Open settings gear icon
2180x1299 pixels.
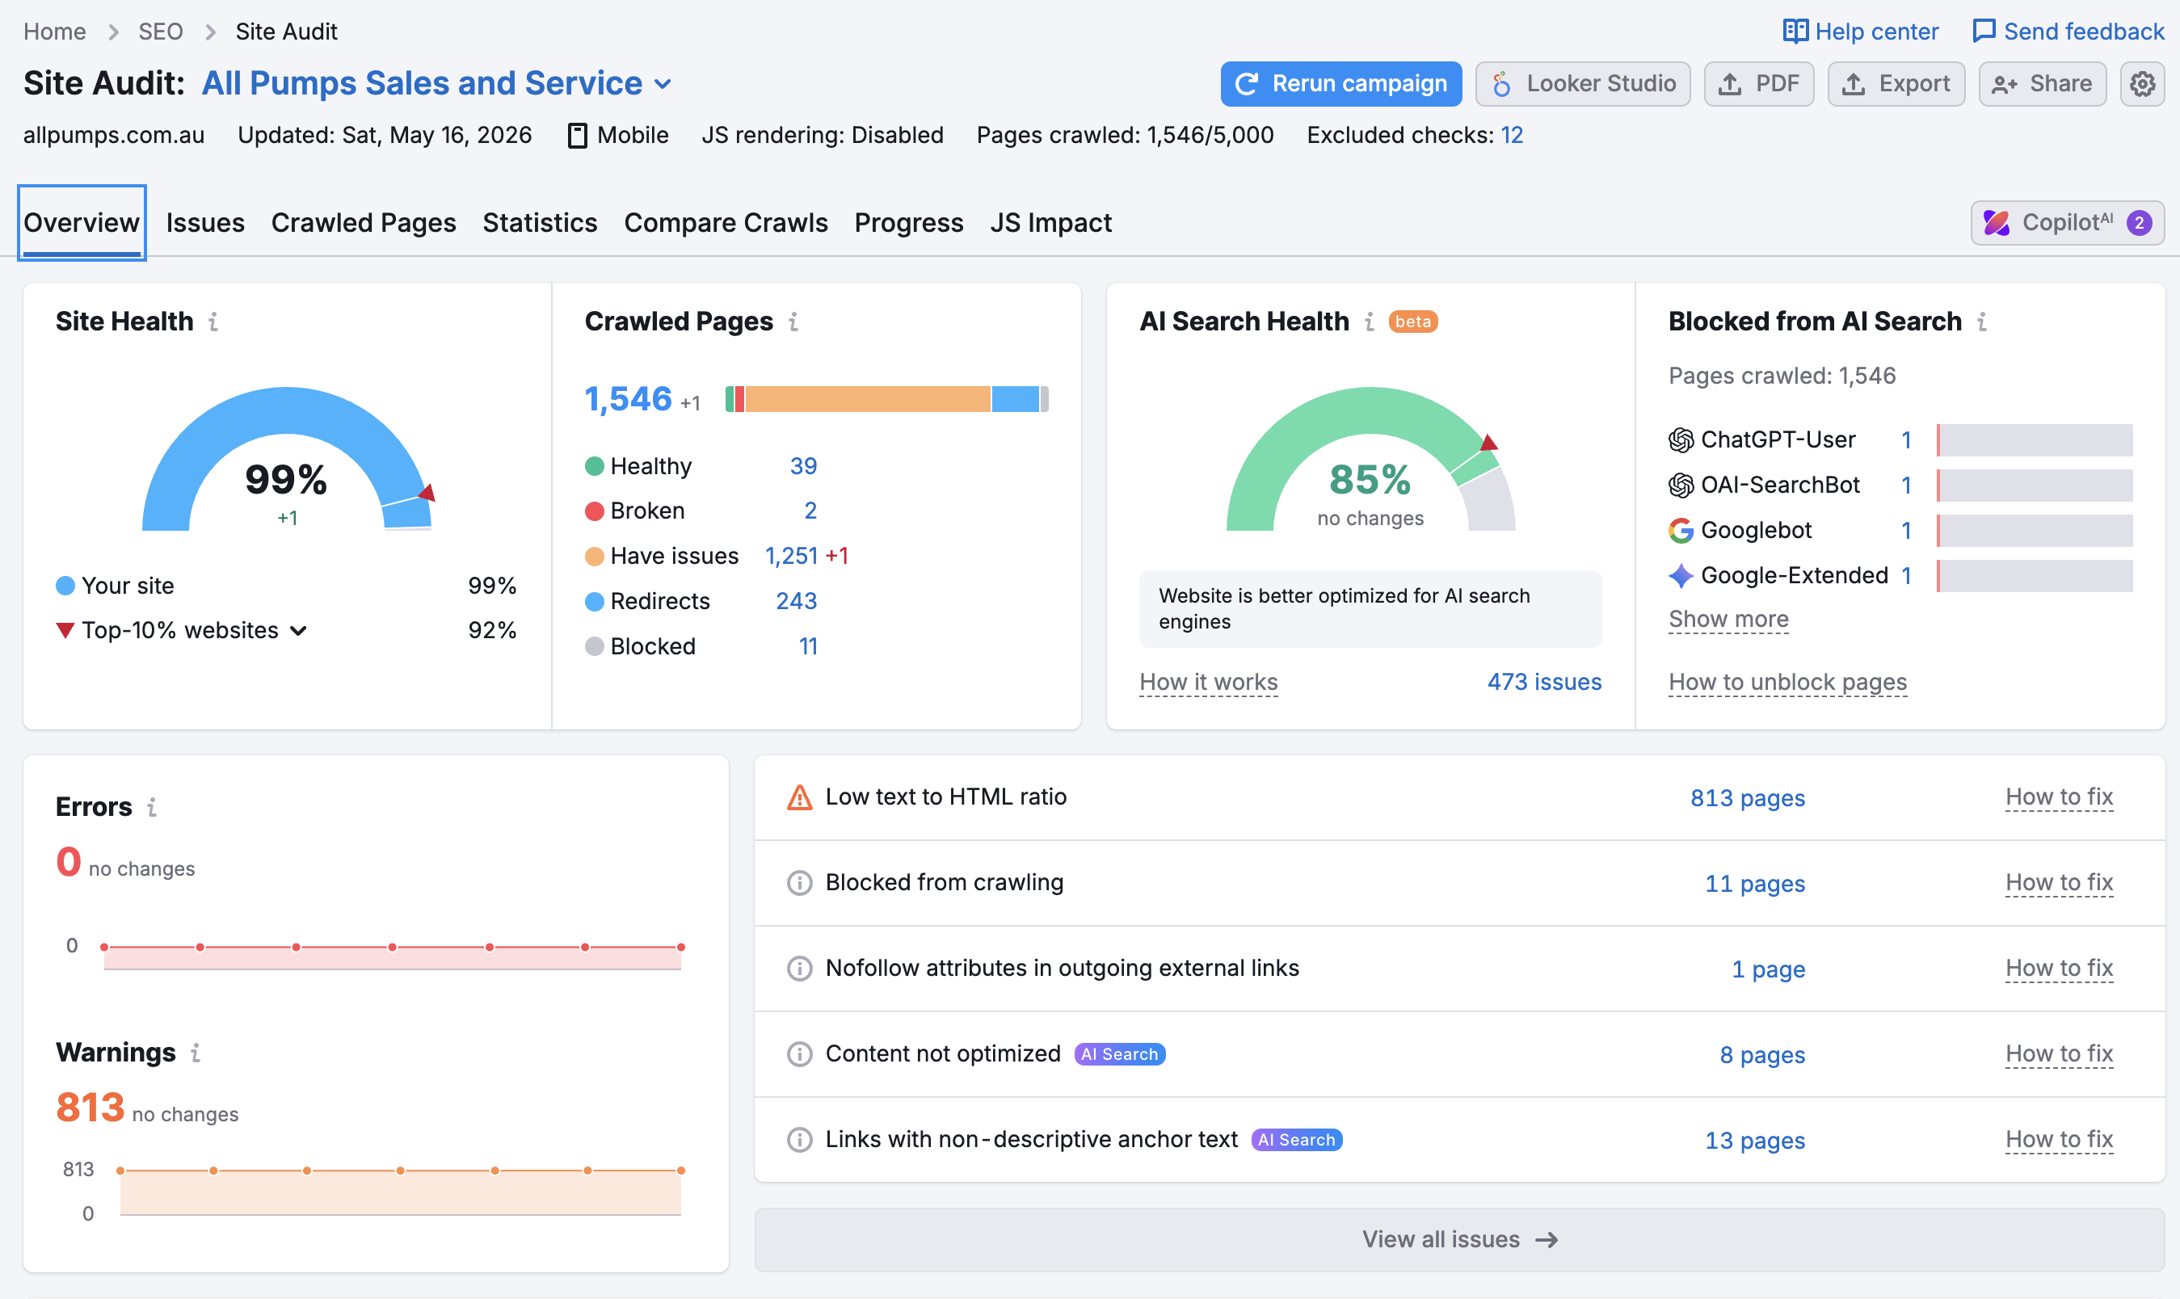pyautogui.click(x=2141, y=84)
